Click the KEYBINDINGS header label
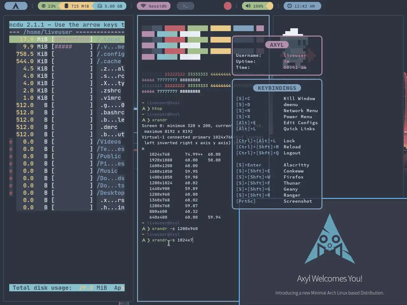The height and width of the screenshot is (305, 407). pos(277,88)
